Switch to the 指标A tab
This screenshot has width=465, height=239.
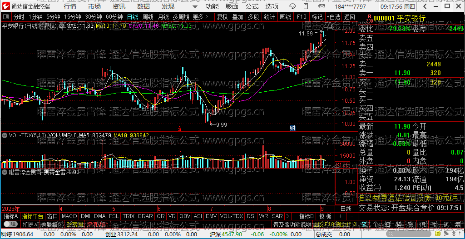(x=10, y=216)
